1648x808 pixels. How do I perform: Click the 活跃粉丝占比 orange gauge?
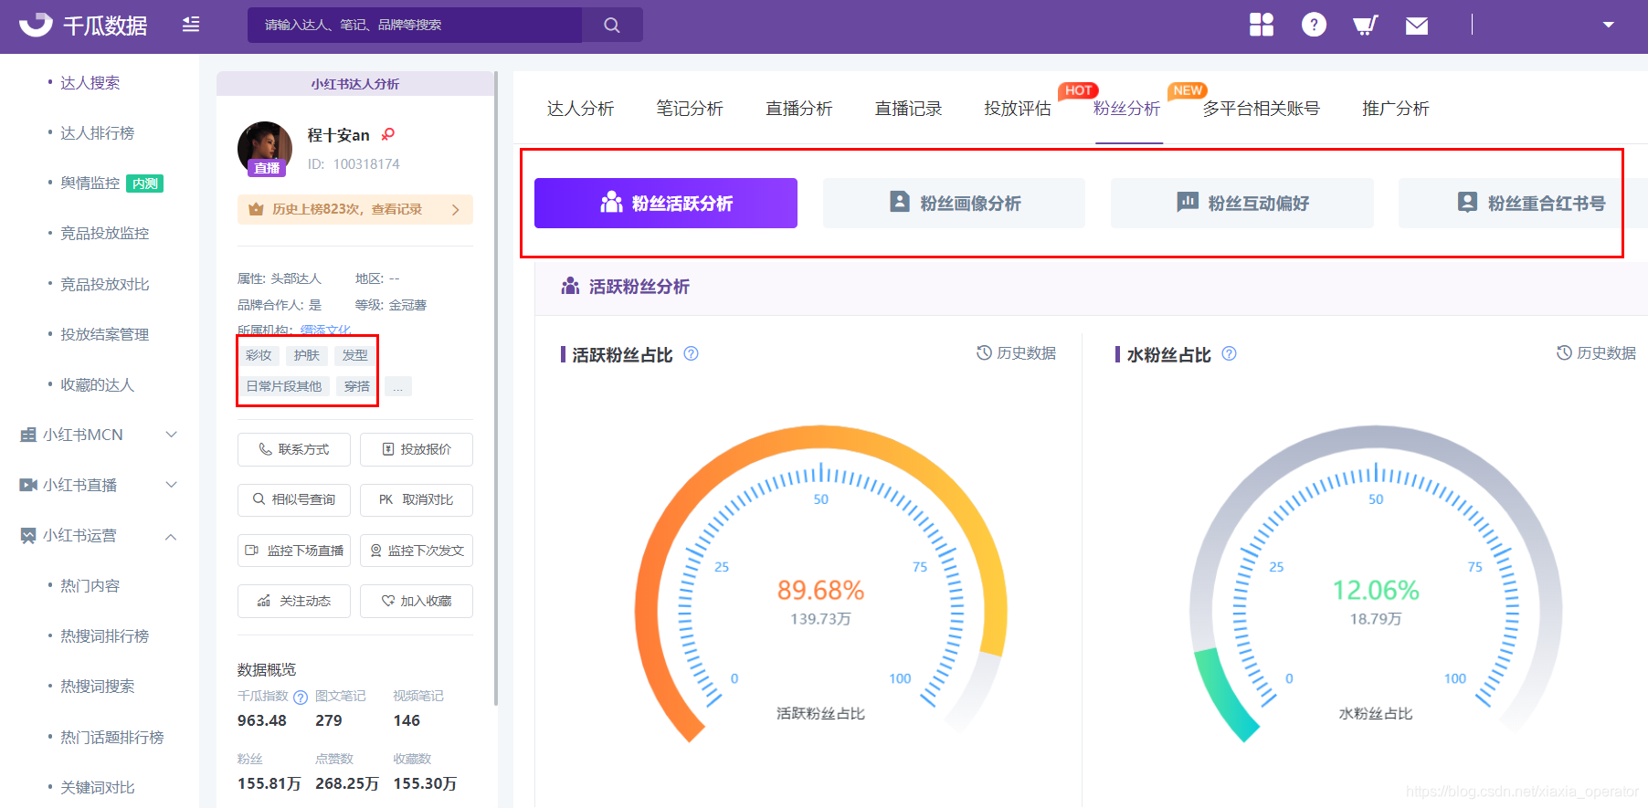820,584
